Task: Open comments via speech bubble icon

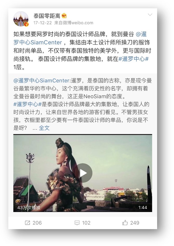Action: (x=77, y=223)
